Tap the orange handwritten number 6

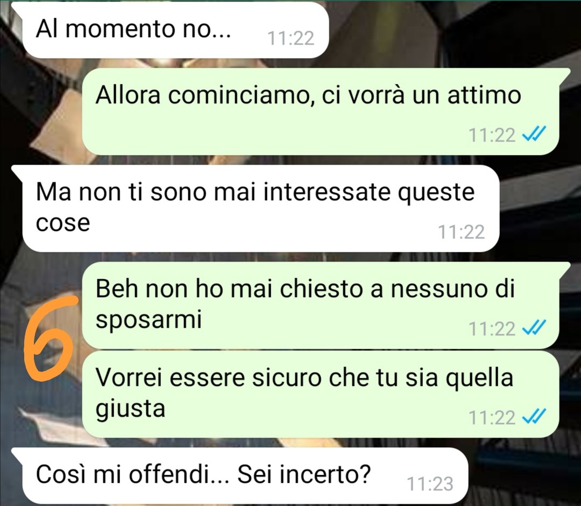pyautogui.click(x=51, y=339)
